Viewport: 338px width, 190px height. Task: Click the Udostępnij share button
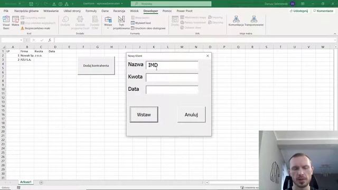pyautogui.click(x=299, y=11)
